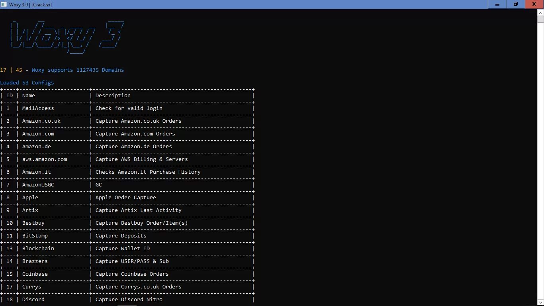Click the 'Artix' name cell
Screen dimensions: 544x306
tap(30, 210)
